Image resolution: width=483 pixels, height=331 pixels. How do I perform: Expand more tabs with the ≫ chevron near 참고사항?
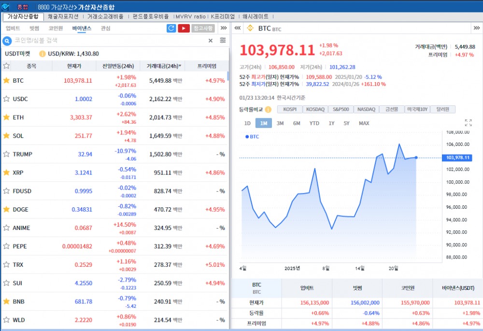[x=223, y=28]
